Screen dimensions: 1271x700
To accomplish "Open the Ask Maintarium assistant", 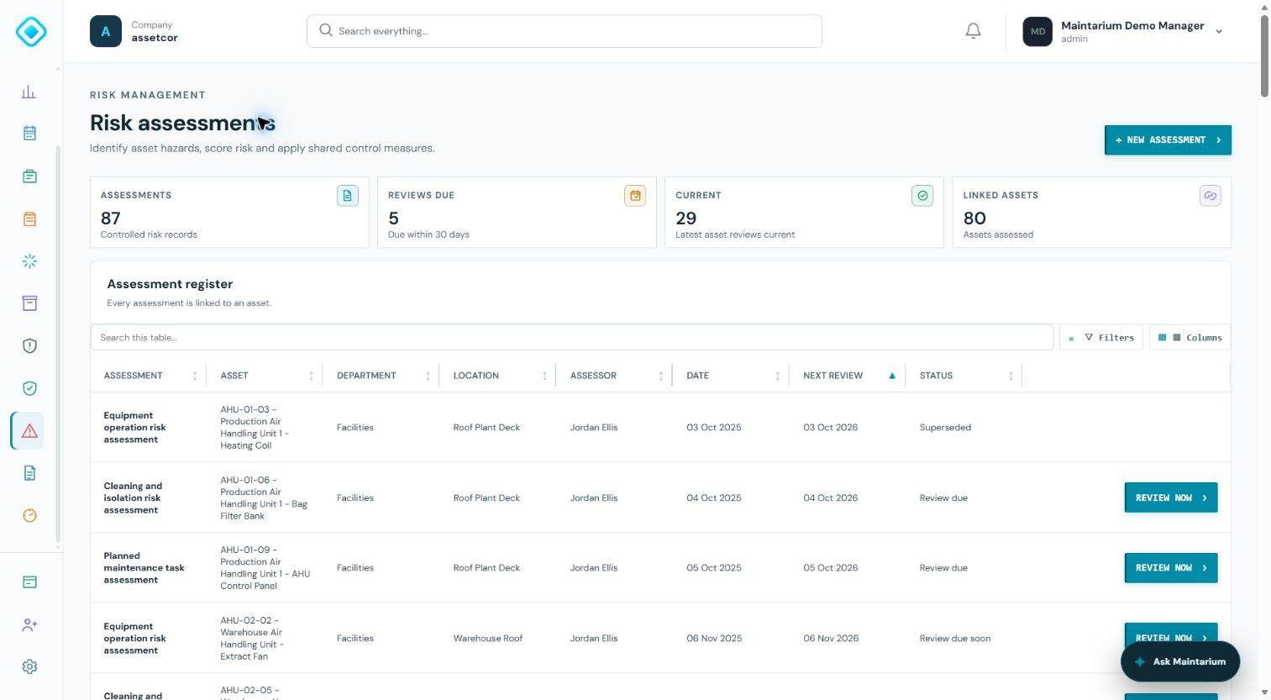I will tap(1180, 662).
